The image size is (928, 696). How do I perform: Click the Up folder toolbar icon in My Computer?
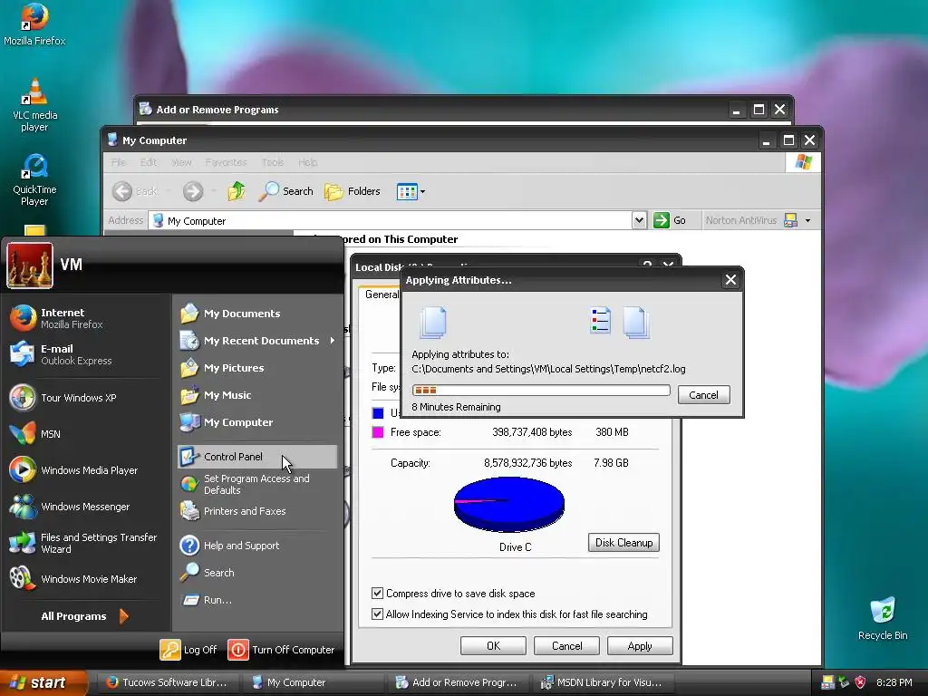coord(237,191)
